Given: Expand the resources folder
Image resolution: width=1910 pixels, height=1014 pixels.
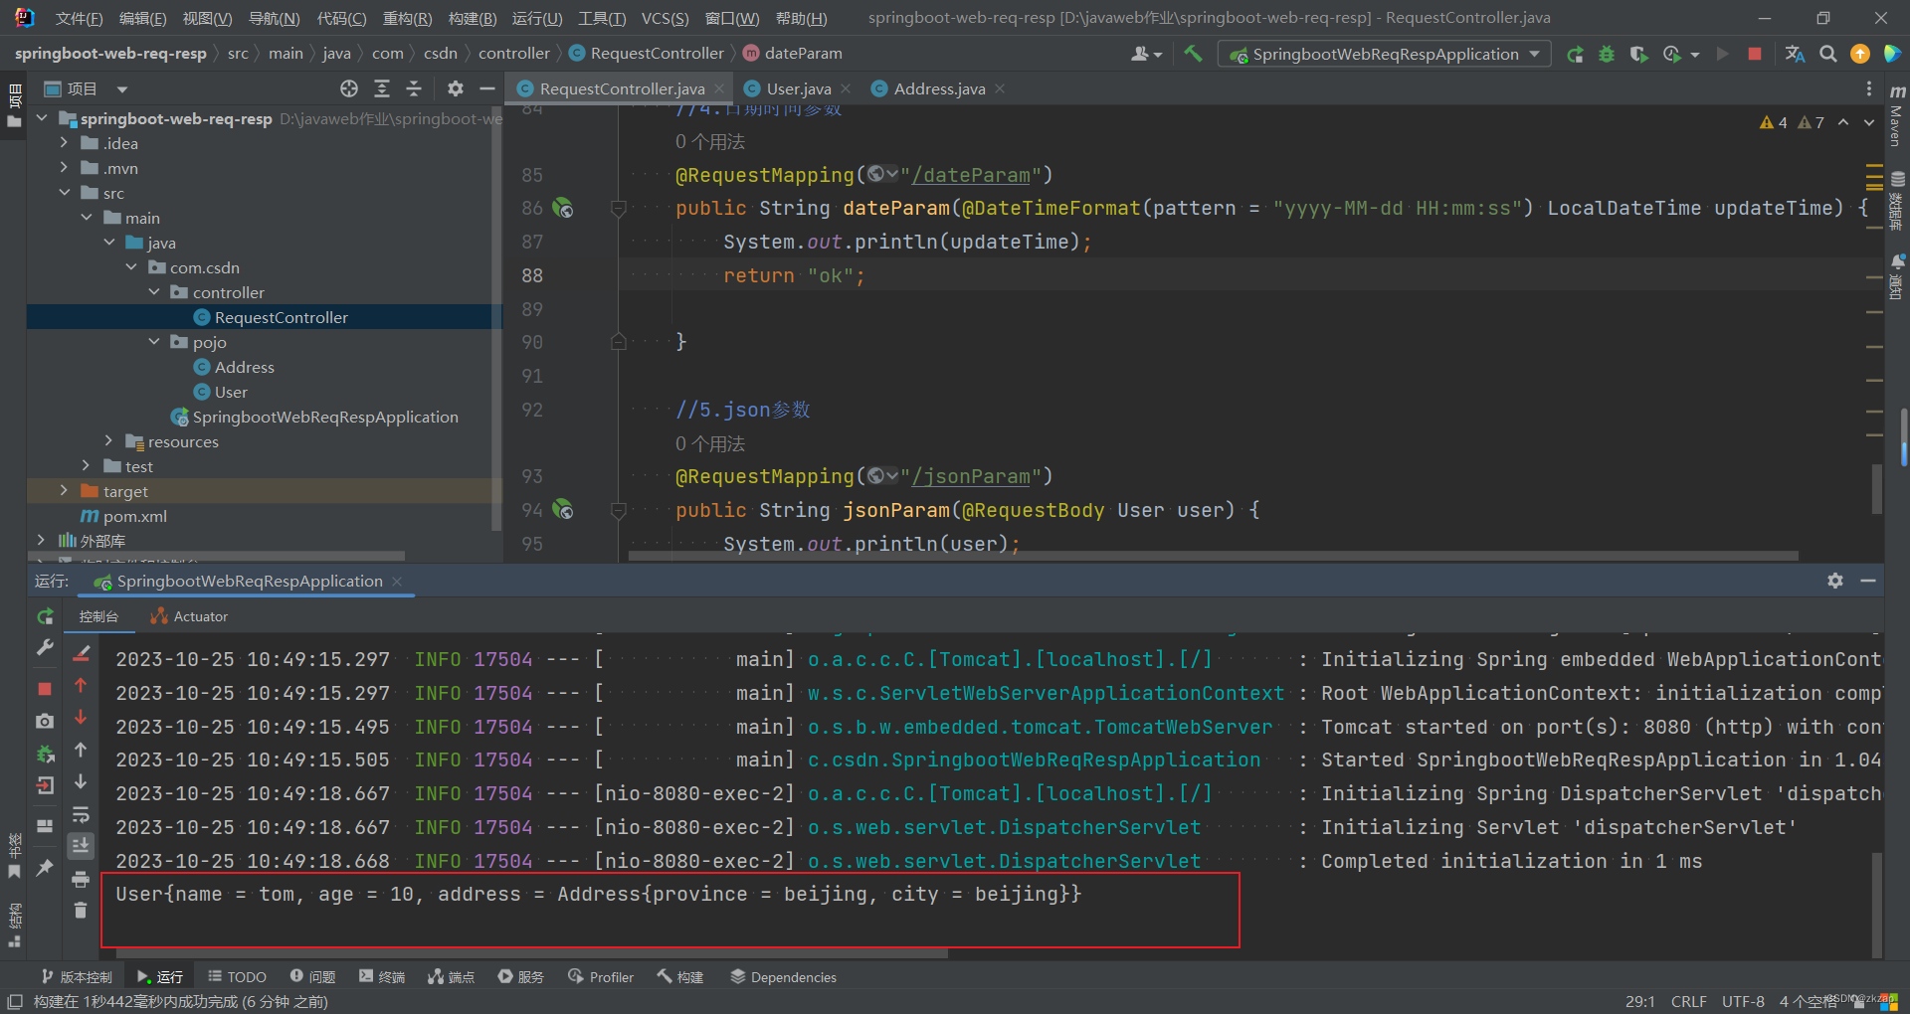Looking at the screenshot, I should click(x=108, y=441).
